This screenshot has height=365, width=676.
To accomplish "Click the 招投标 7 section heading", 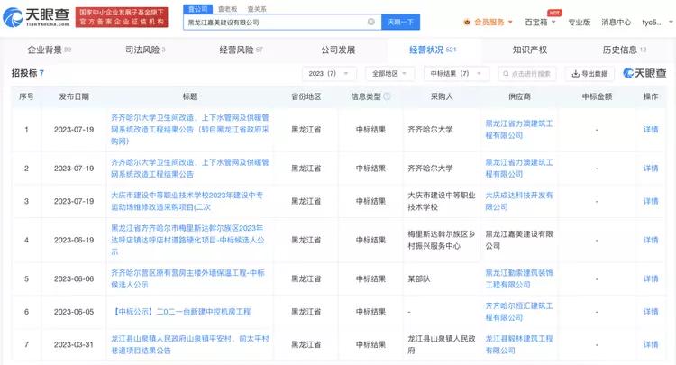I will pyautogui.click(x=28, y=73).
